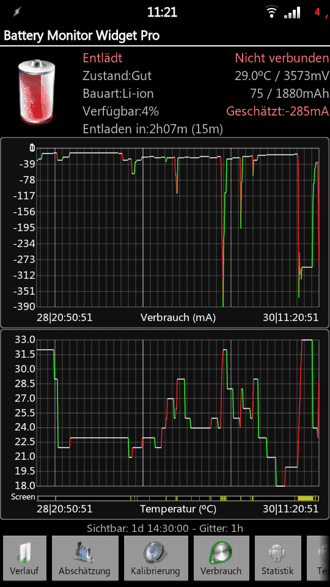
Task: Tap the charging bolt status icon
Action: pos(16,12)
